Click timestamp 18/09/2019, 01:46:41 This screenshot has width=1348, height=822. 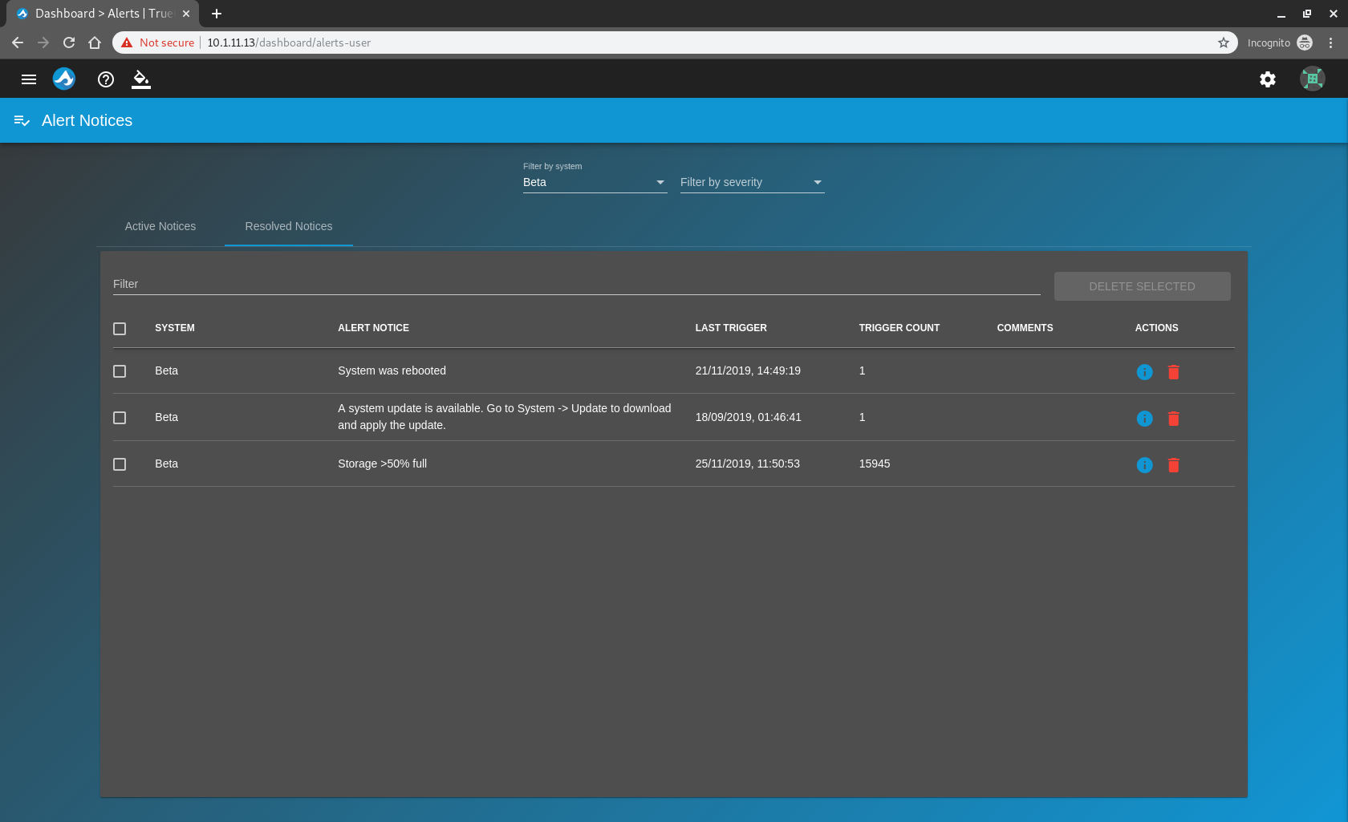click(x=748, y=417)
